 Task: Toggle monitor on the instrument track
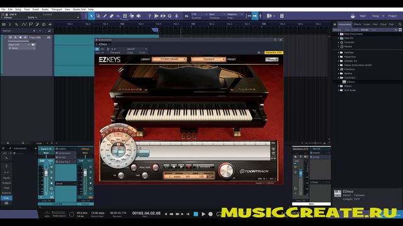[25, 38]
